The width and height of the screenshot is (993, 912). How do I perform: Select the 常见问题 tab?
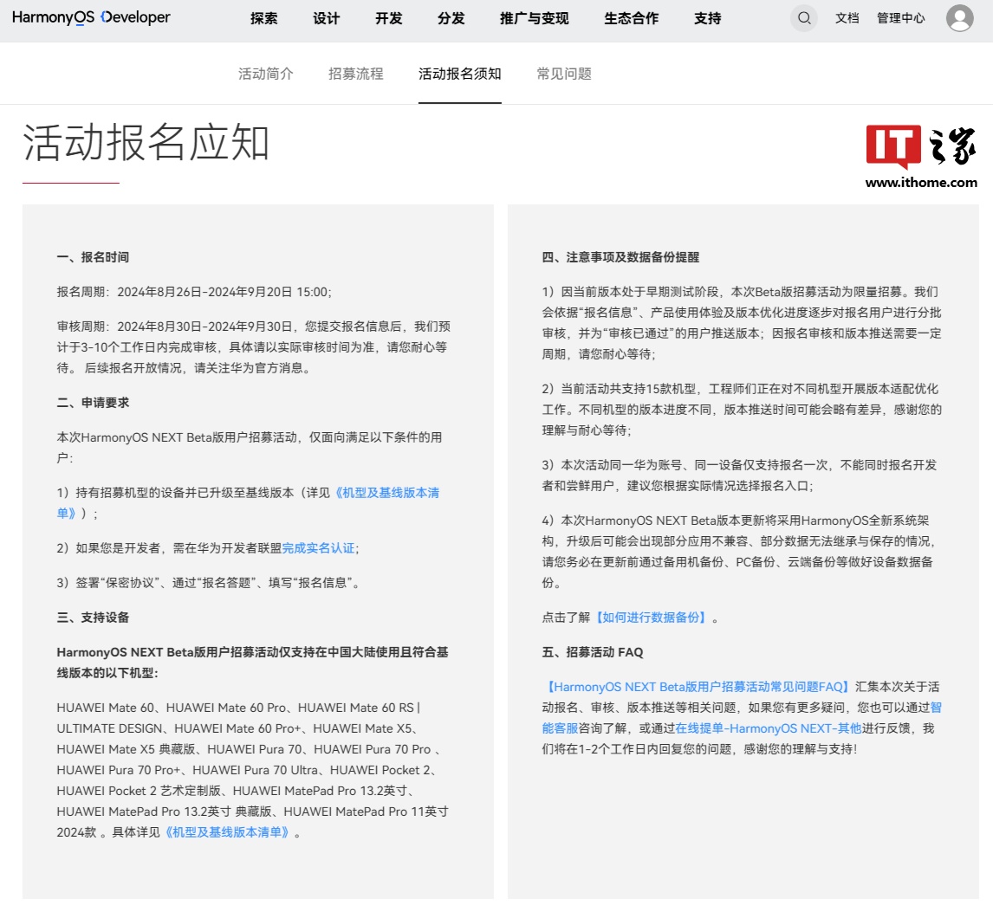point(564,74)
